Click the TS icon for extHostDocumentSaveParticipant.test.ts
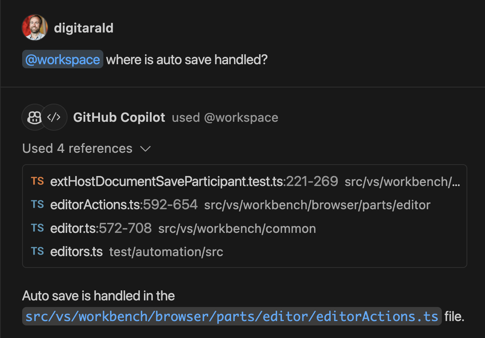This screenshot has height=338, width=485. (x=38, y=181)
